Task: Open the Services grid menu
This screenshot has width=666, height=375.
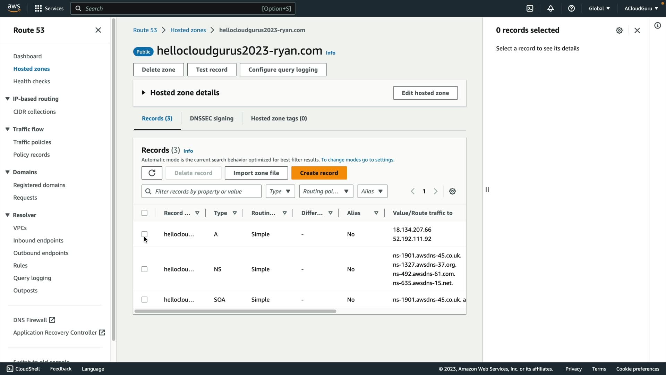Action: [x=49, y=8]
